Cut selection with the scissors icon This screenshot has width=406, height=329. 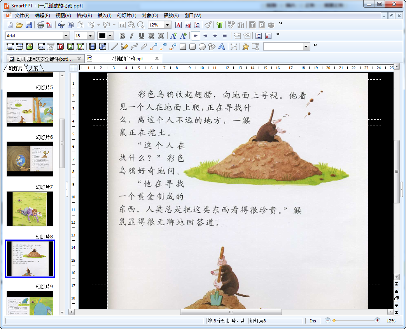click(x=61, y=25)
